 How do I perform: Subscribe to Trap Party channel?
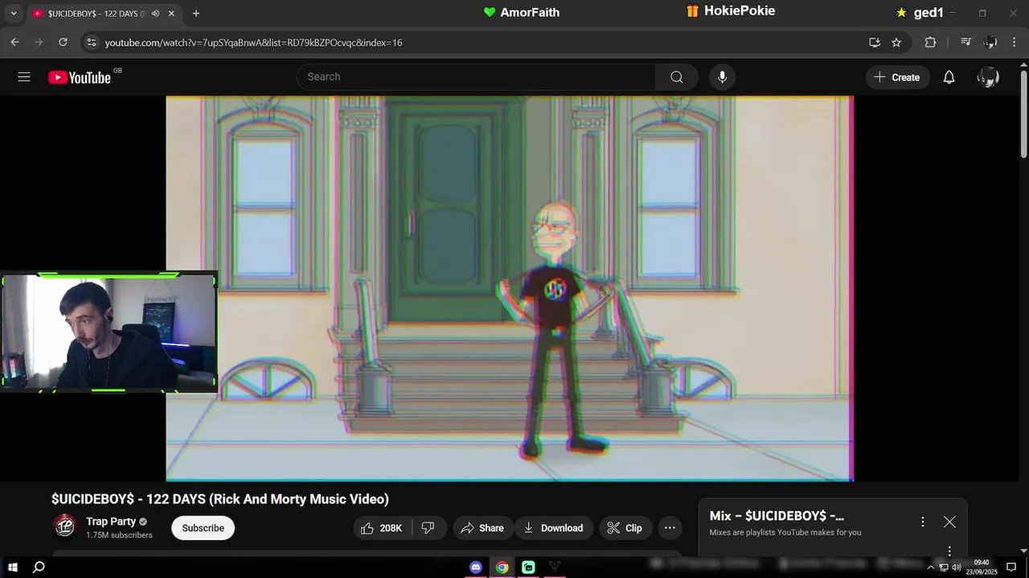pyautogui.click(x=203, y=527)
